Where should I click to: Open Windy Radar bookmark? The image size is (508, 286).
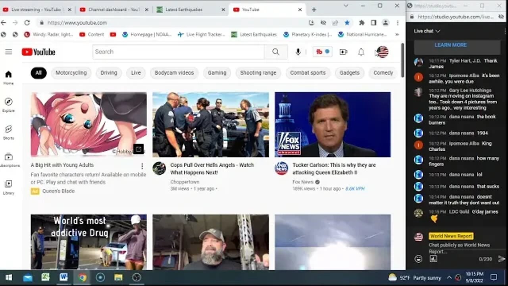(x=49, y=35)
